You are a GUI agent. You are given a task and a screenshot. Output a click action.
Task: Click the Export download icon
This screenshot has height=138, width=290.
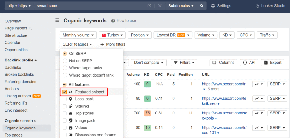tap(266, 63)
